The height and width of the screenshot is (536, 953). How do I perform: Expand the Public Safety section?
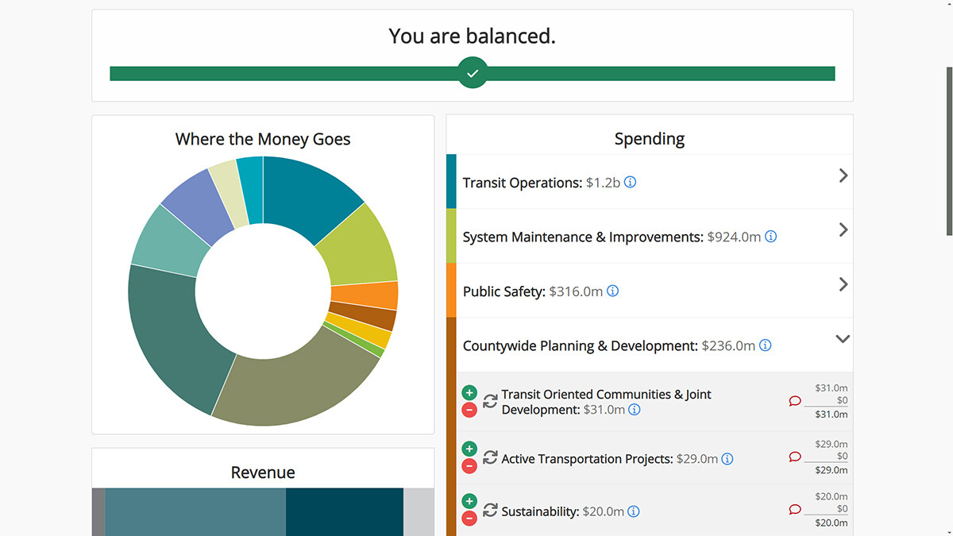[843, 283]
